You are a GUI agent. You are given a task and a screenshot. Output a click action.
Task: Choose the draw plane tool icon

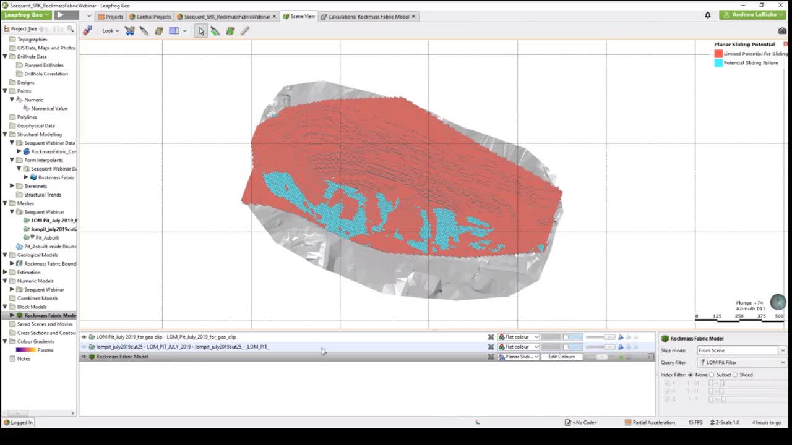pyautogui.click(x=159, y=30)
